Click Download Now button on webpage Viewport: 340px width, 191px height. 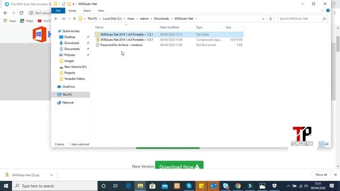[x=179, y=165]
